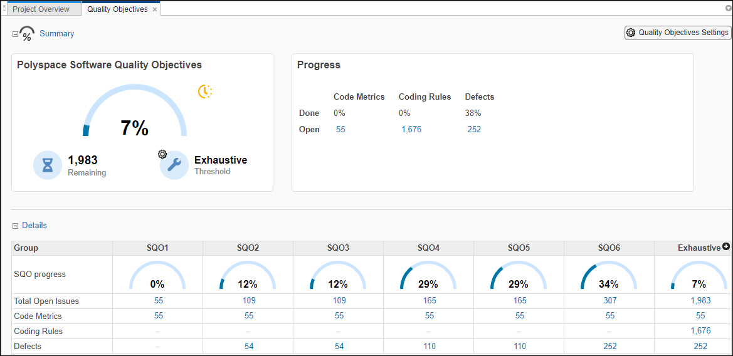Click the small gear above Threshold wrench
This screenshot has height=356, width=733.
162,154
